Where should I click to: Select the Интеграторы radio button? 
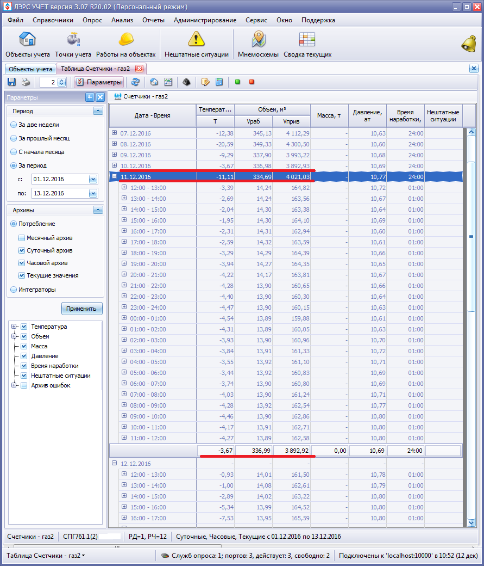click(14, 290)
